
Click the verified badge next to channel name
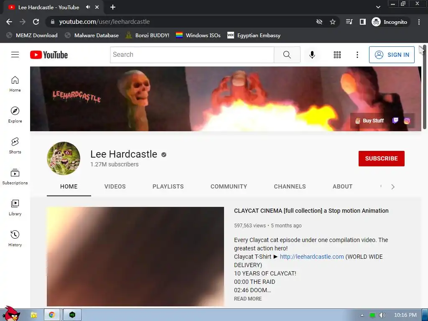164,155
